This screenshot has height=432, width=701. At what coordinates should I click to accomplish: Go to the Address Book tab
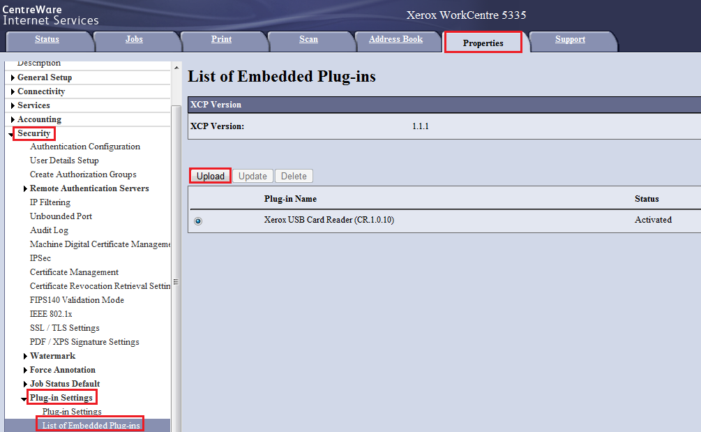tap(395, 40)
